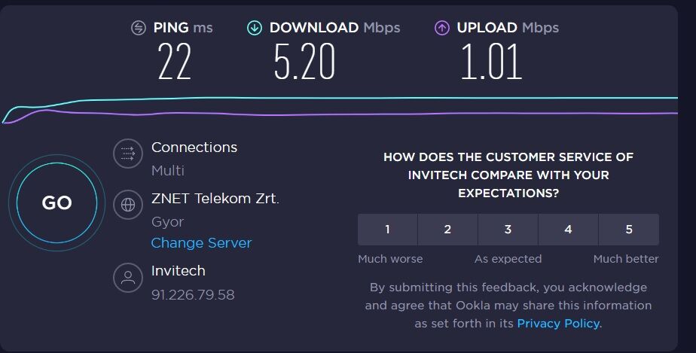
Task: Select rating 4 in the survey
Action: point(568,230)
